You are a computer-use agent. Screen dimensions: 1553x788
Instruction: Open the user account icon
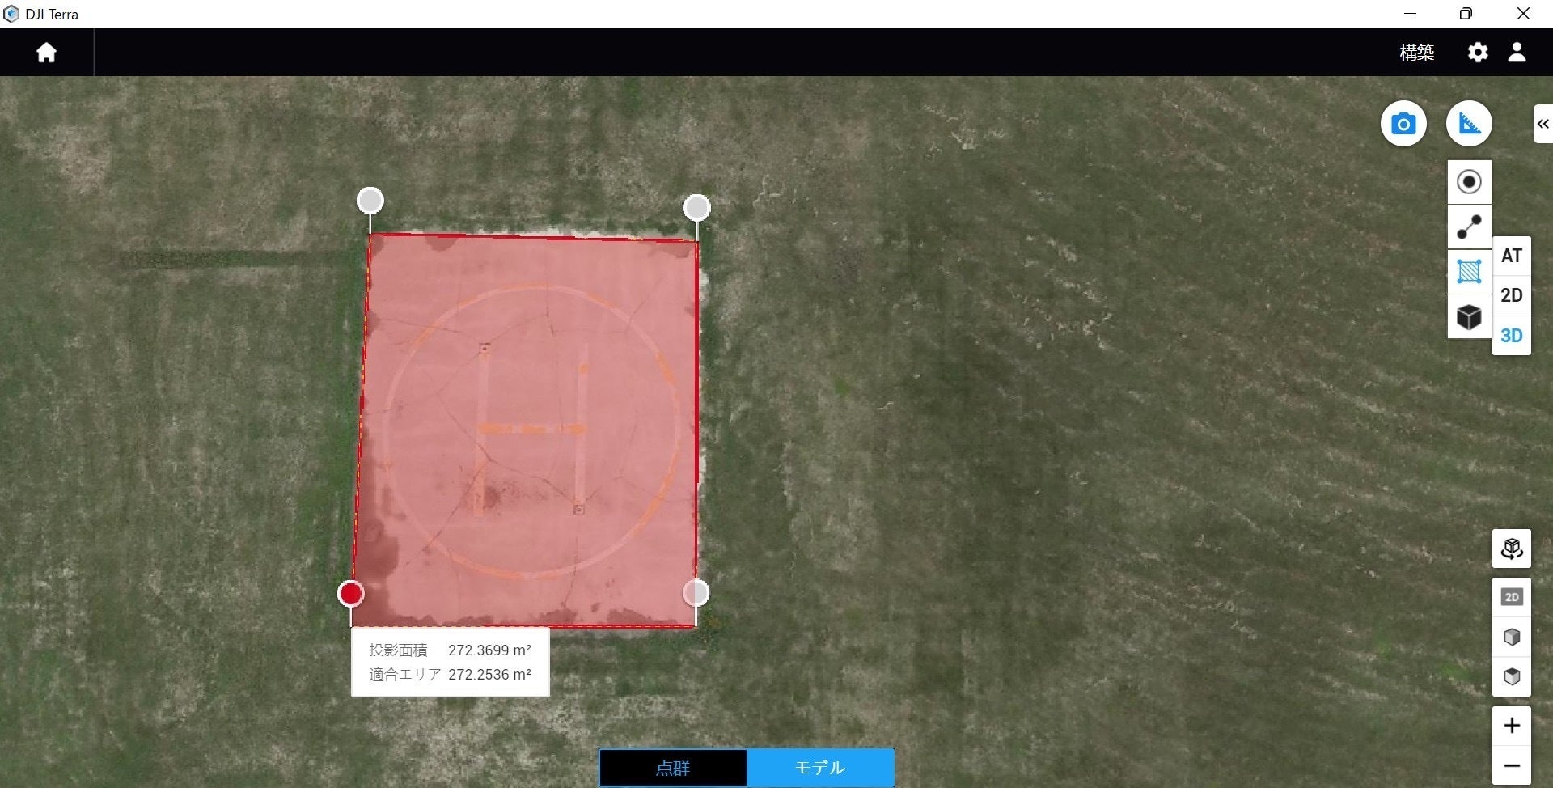(x=1517, y=53)
